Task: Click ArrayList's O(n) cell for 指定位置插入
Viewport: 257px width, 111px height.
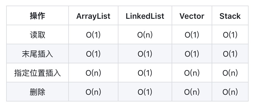Action: [x=93, y=73]
